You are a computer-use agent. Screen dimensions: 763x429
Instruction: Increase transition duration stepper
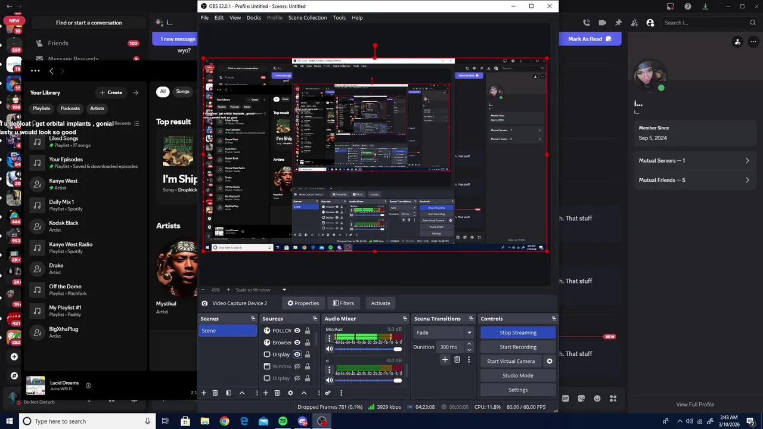pos(469,344)
